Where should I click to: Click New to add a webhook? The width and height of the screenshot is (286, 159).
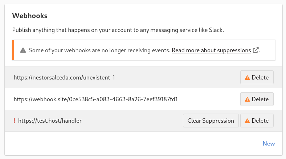269,143
